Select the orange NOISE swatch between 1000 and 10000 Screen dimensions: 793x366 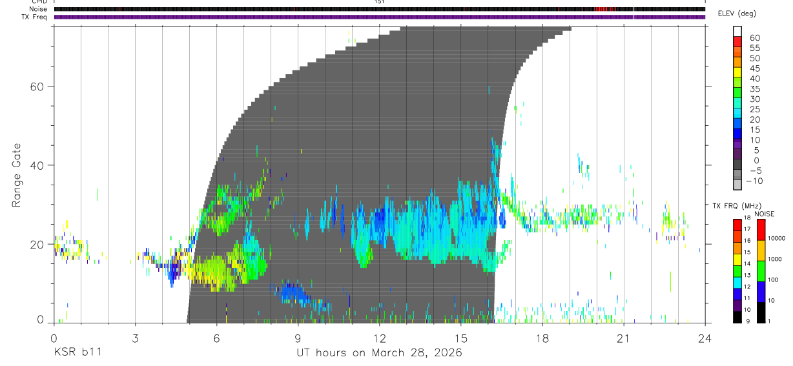[x=761, y=250]
